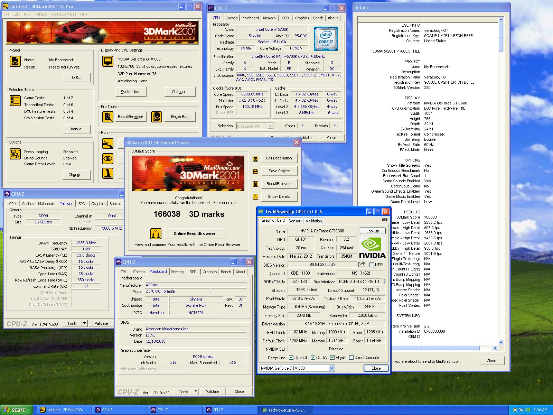Viewport: 553px width, 415px height.
Task: Click the Project icon in 3DMark2001
Action: tap(15, 61)
